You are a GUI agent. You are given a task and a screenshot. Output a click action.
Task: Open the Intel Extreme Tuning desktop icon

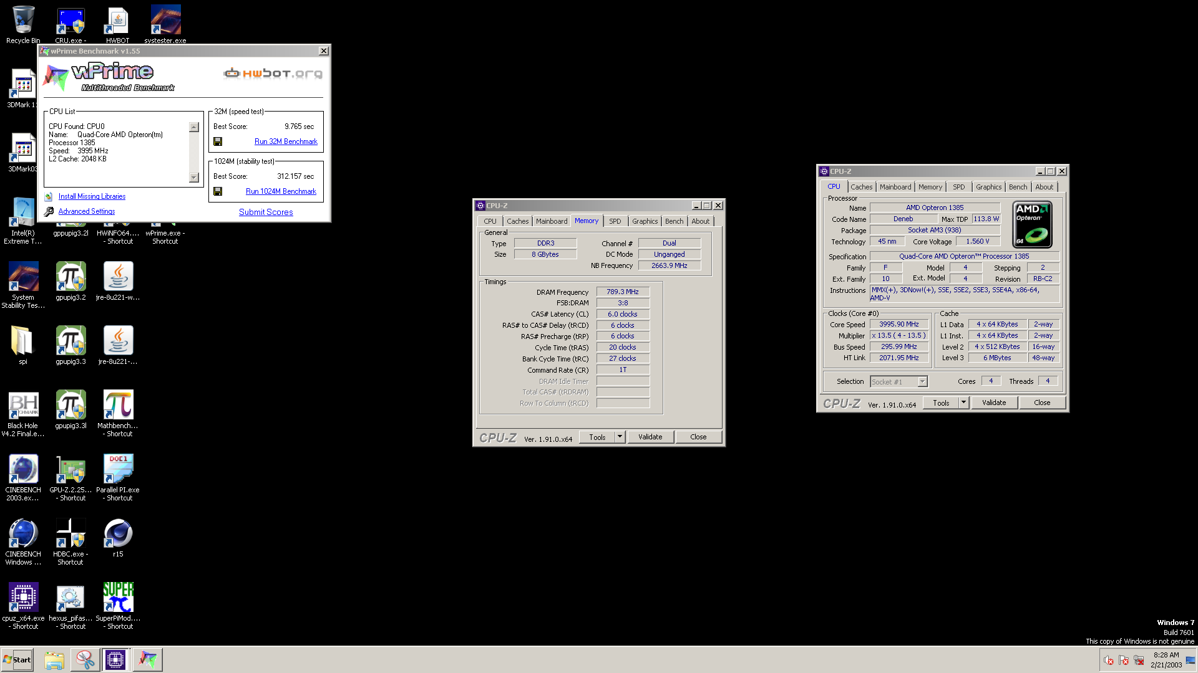(23, 221)
